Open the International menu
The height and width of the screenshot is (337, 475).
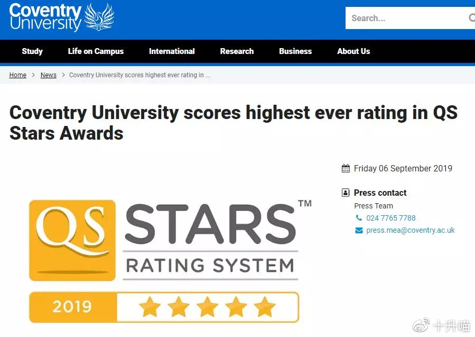pyautogui.click(x=172, y=51)
